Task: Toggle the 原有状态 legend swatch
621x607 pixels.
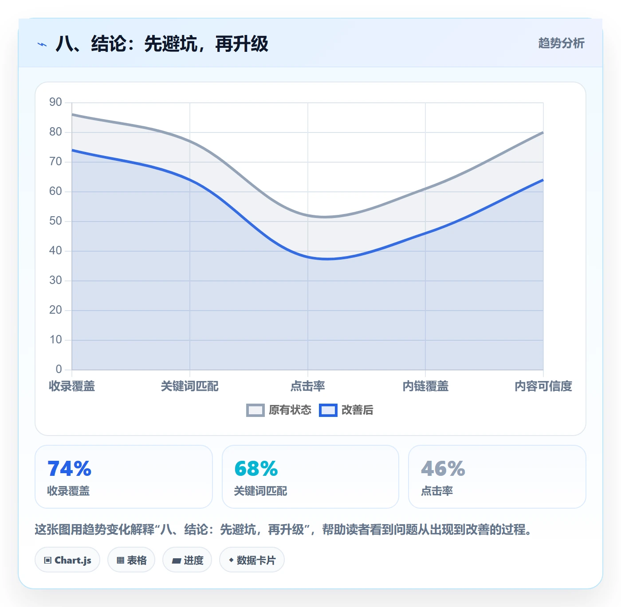Action: [x=255, y=410]
